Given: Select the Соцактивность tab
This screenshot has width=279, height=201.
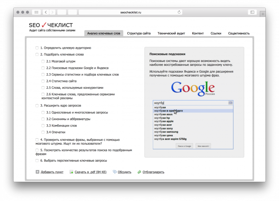Looking at the screenshot, I should point(239,33).
